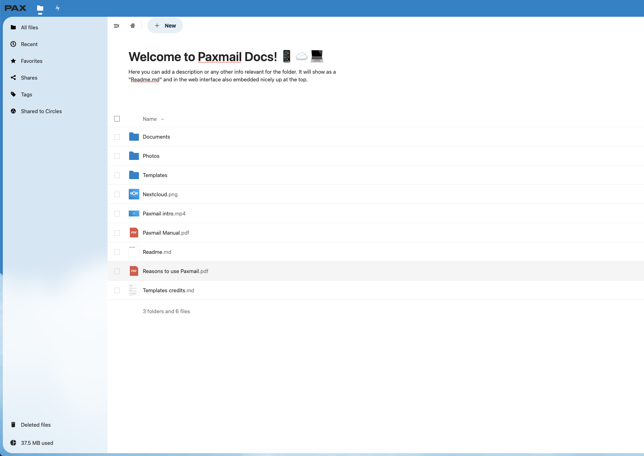Open the Activity lightning bolt icon

(x=58, y=8)
